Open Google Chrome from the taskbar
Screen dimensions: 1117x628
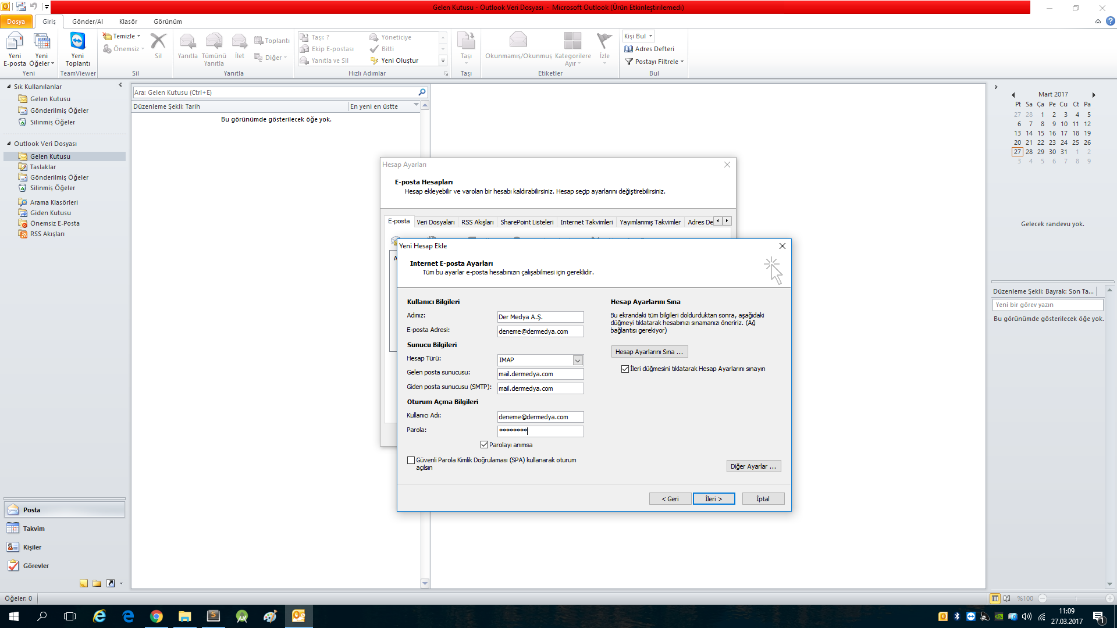(156, 616)
